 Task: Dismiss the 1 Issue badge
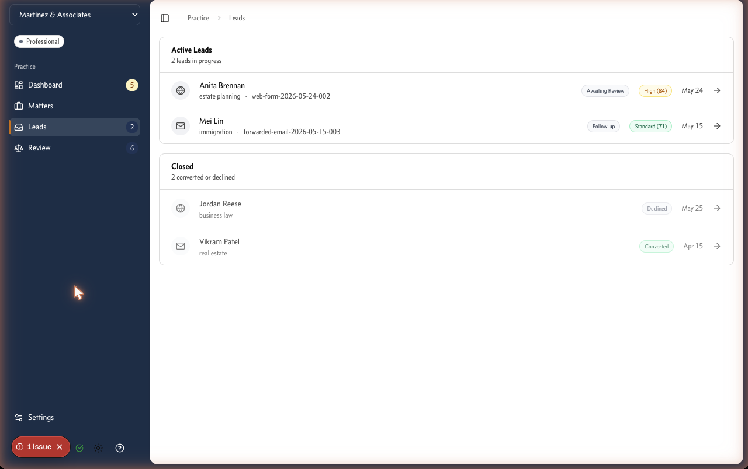point(60,447)
